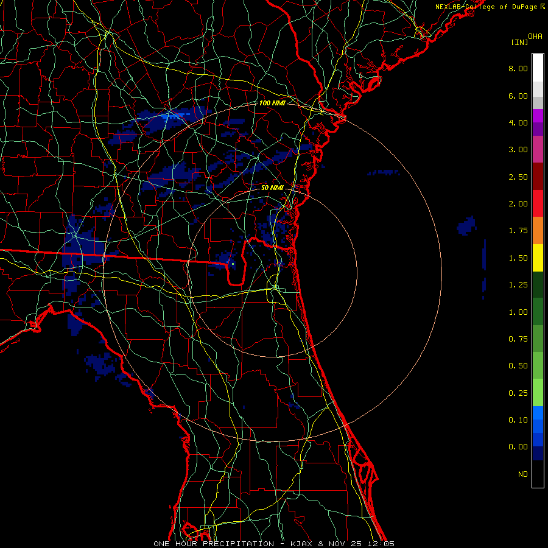Click the ND legend label
The width and height of the screenshot is (548, 548).
point(523,474)
